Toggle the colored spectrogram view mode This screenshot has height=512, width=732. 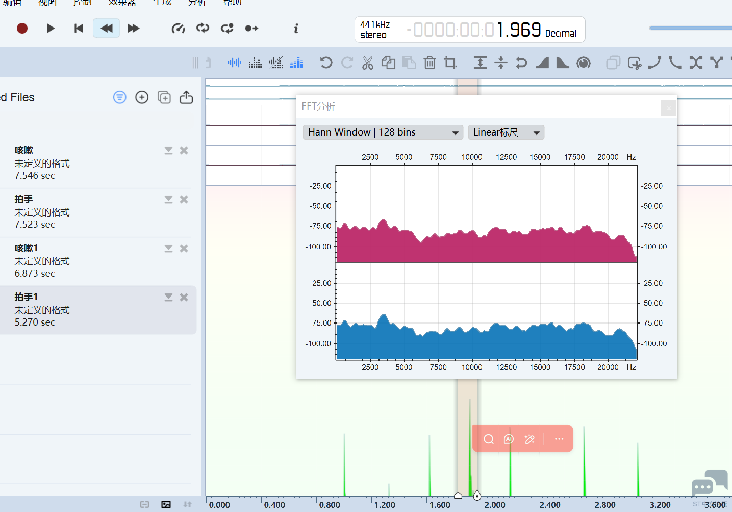pos(296,63)
